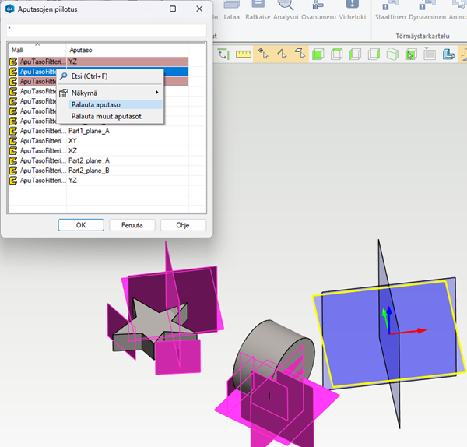Click the model icon of Part1_plane_A row
Viewport: 467px width, 447px height.
(x=13, y=131)
